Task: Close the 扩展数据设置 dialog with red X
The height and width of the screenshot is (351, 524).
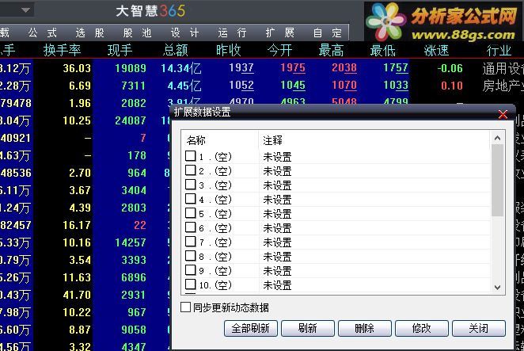Action: [503, 114]
